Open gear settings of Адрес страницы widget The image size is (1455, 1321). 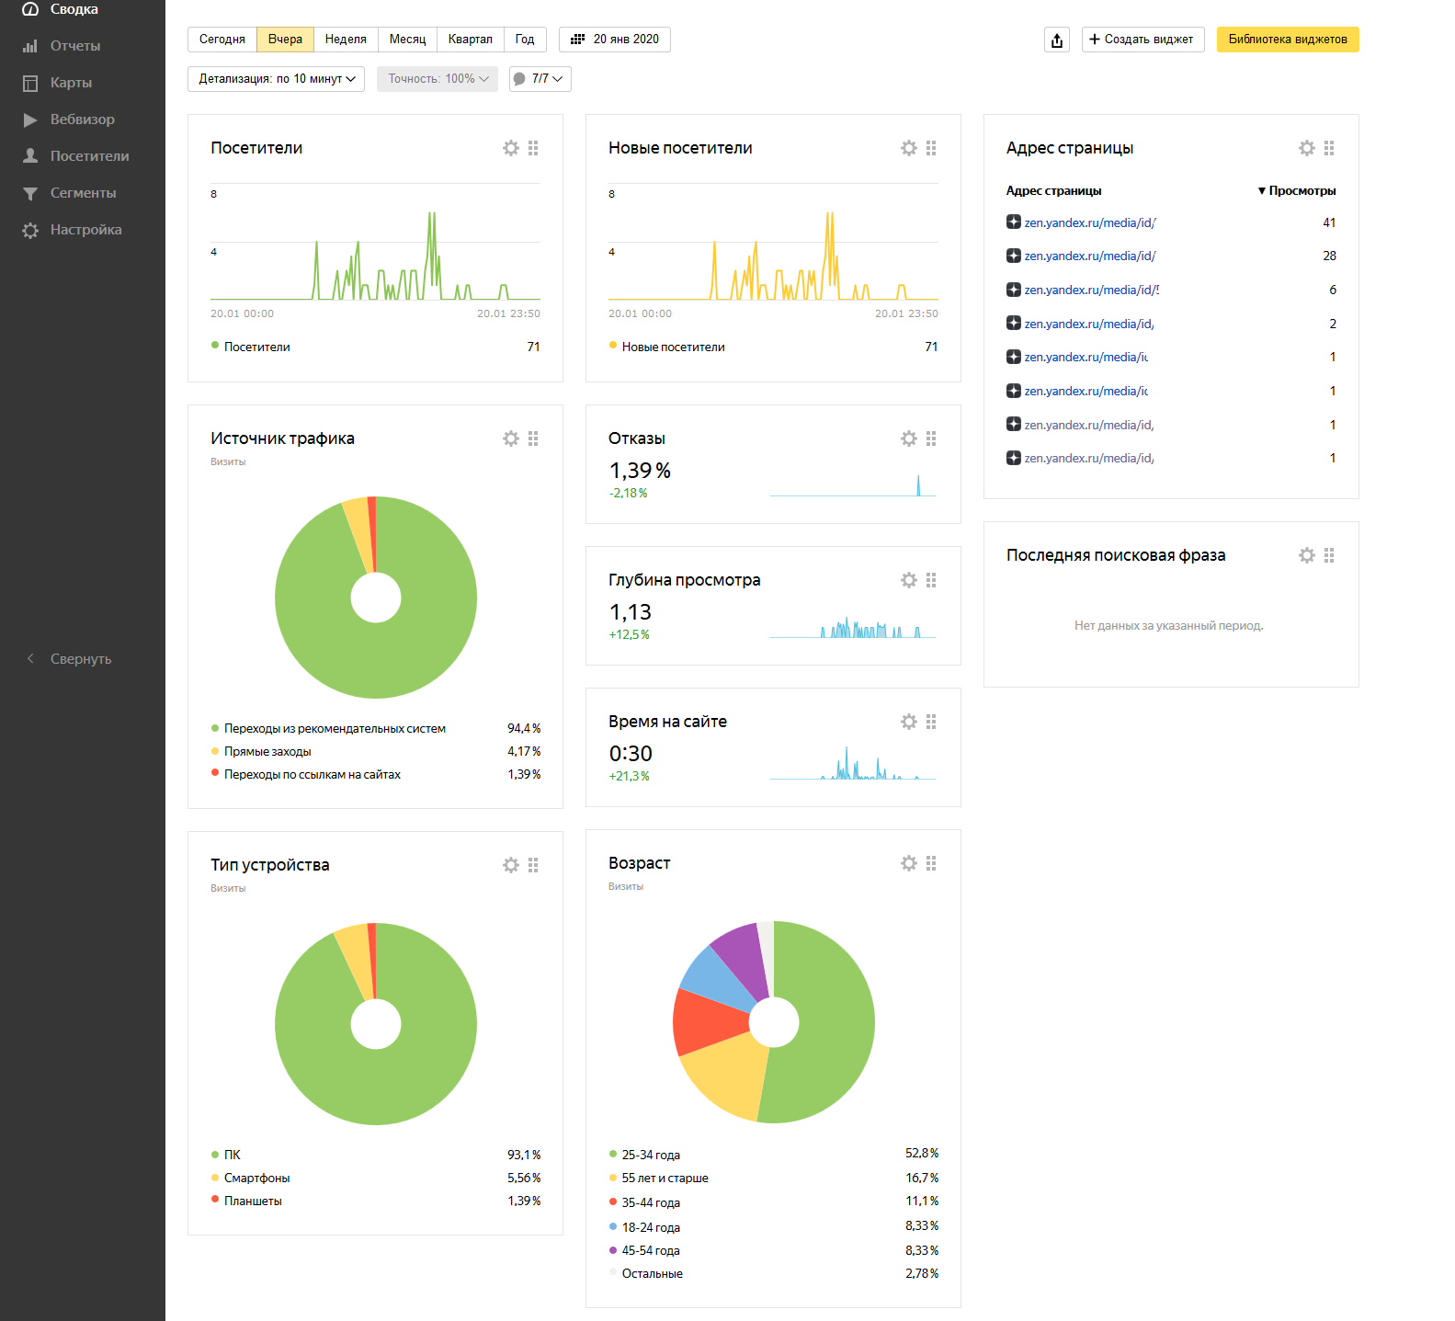[x=1306, y=148]
